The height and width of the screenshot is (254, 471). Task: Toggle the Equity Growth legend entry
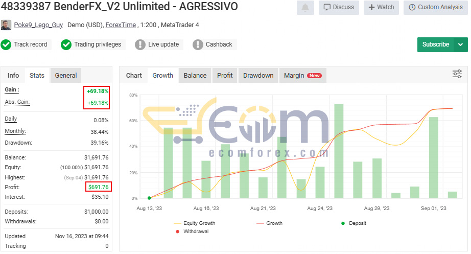[x=194, y=223]
